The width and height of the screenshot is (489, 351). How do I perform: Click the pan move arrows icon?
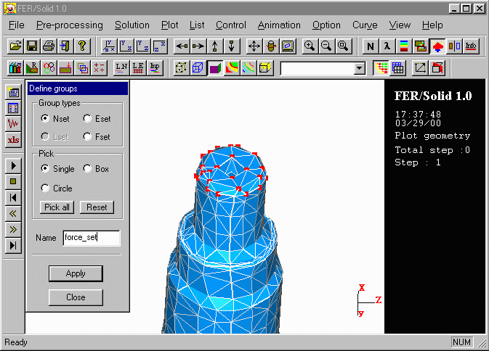coord(254,46)
